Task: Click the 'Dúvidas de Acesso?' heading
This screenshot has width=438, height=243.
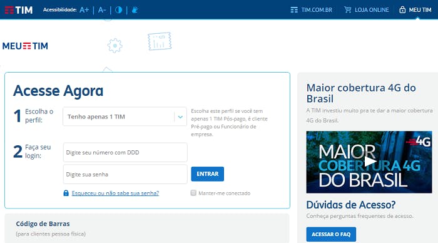Action: (x=351, y=205)
